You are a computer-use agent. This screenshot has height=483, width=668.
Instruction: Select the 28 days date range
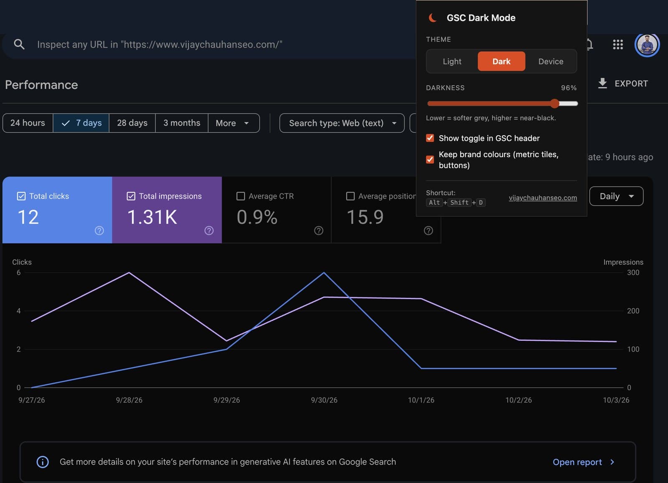132,123
